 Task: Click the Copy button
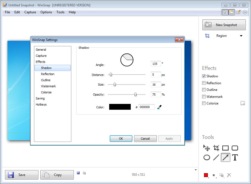click(x=57, y=175)
